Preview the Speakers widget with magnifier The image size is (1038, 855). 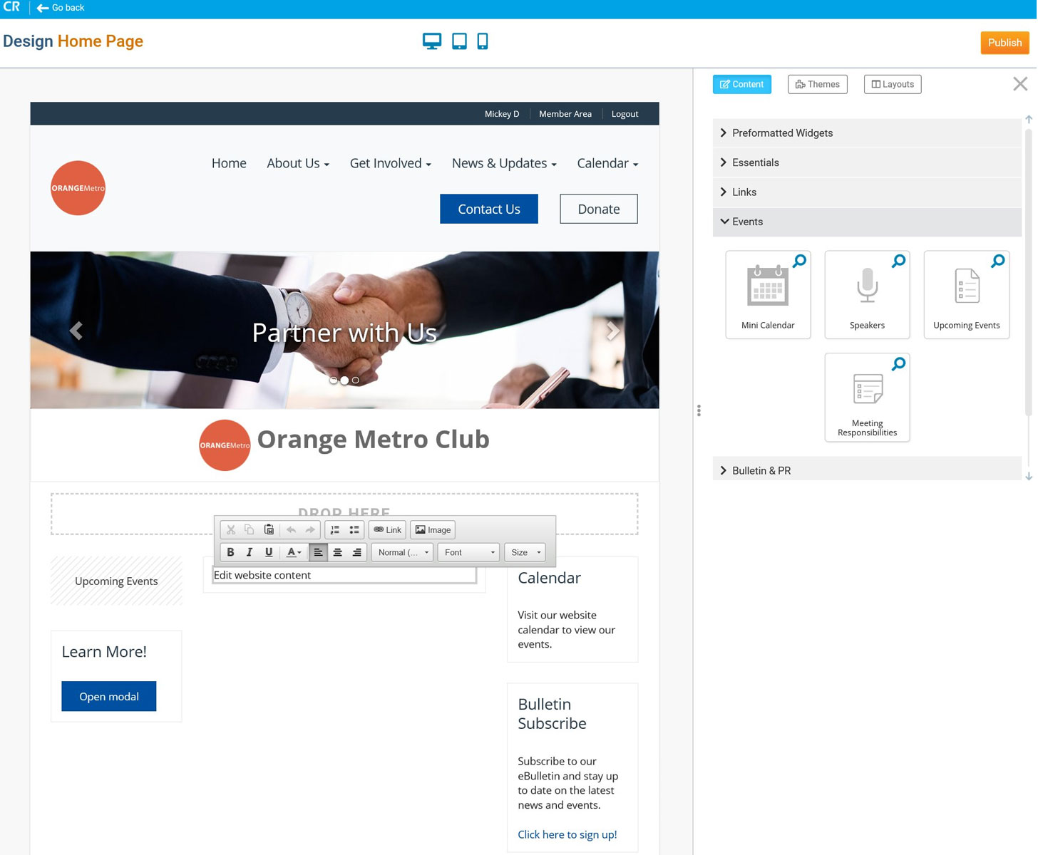(x=898, y=261)
